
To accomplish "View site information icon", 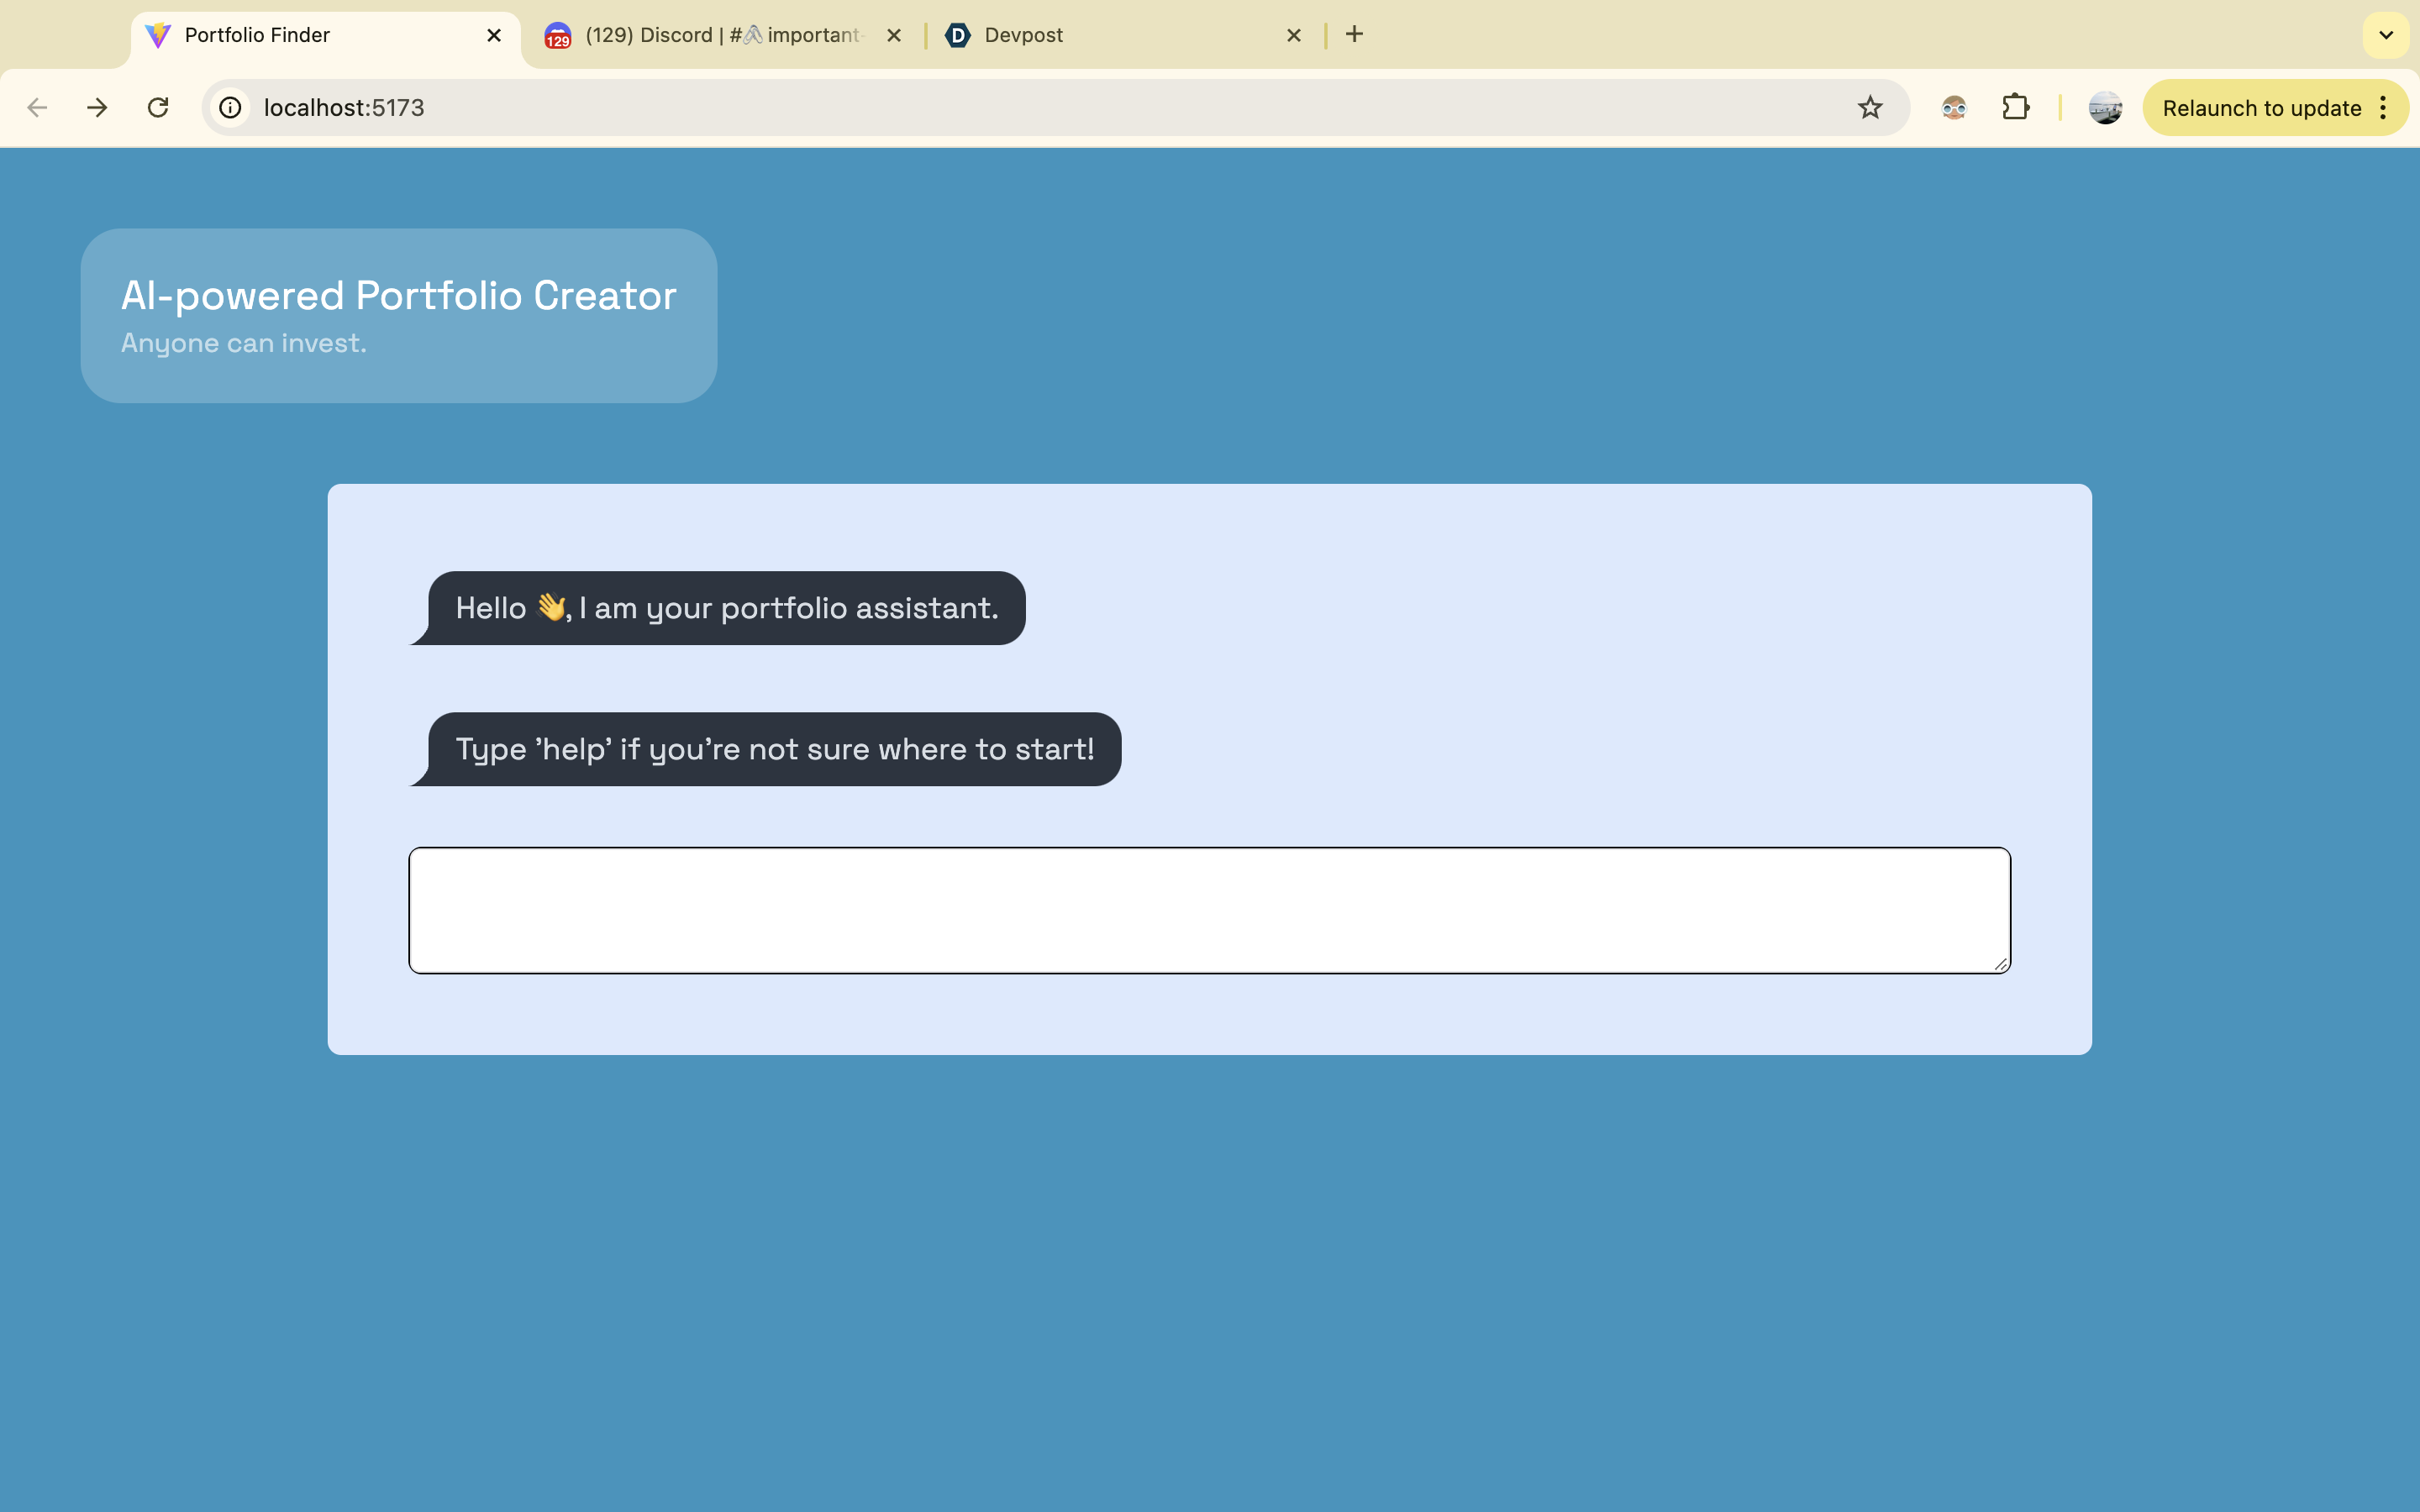I will pos(231,107).
